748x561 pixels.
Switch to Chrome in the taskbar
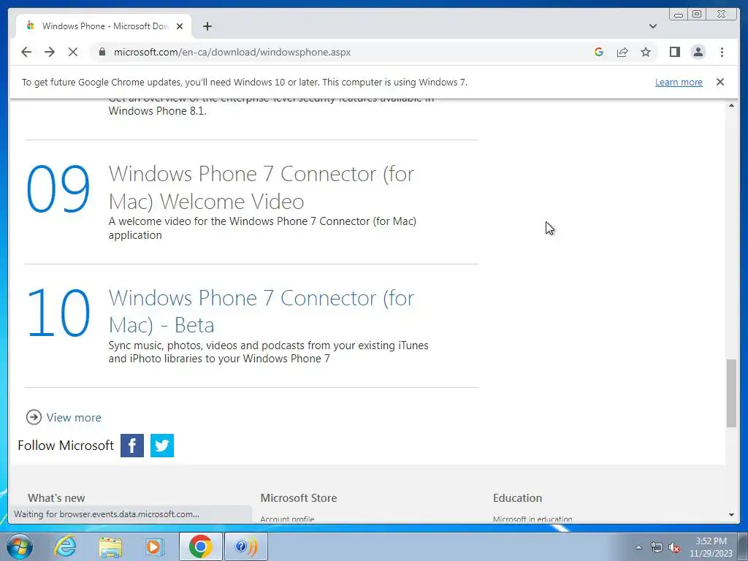[200, 546]
